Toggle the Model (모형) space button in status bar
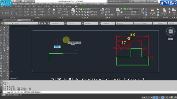177x99 pixels. tap(143, 97)
